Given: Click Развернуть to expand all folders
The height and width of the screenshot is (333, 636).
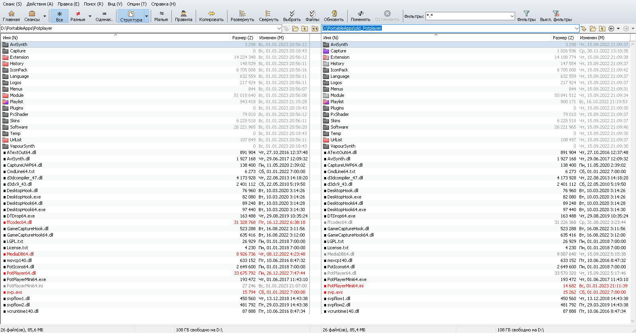Looking at the screenshot, I should coord(242,16).
